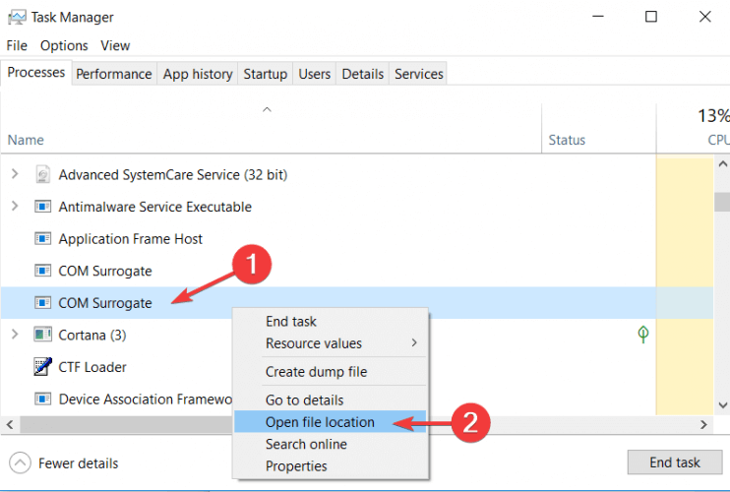Click the CTF Loader pen icon

pyautogui.click(x=43, y=366)
